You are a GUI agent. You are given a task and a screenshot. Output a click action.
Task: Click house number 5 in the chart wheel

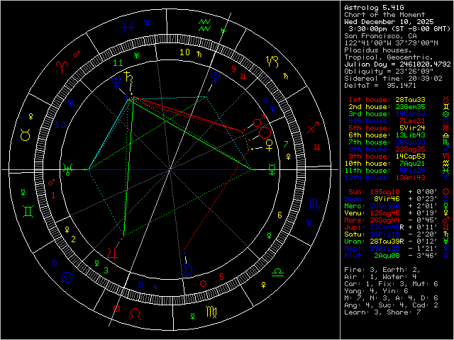[x=221, y=277]
